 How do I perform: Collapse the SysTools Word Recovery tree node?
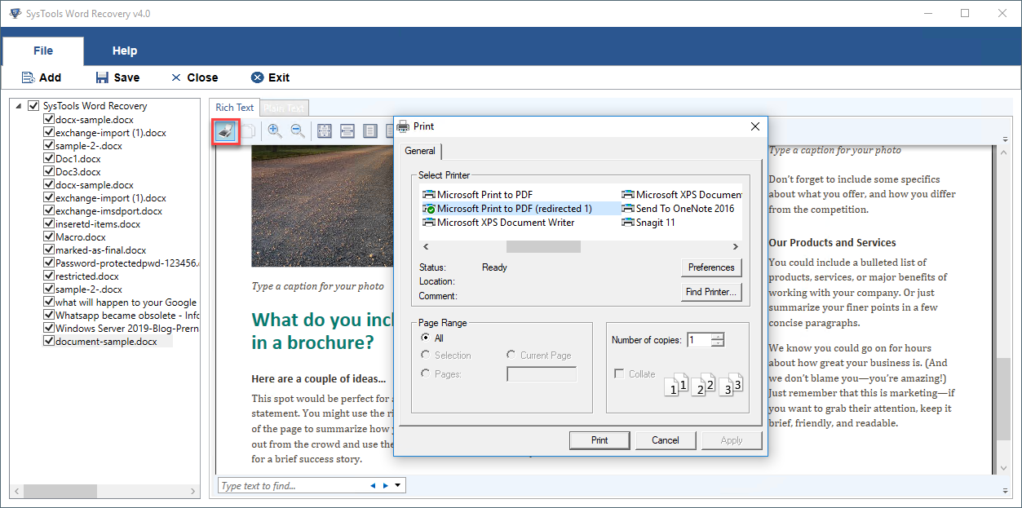pyautogui.click(x=19, y=106)
